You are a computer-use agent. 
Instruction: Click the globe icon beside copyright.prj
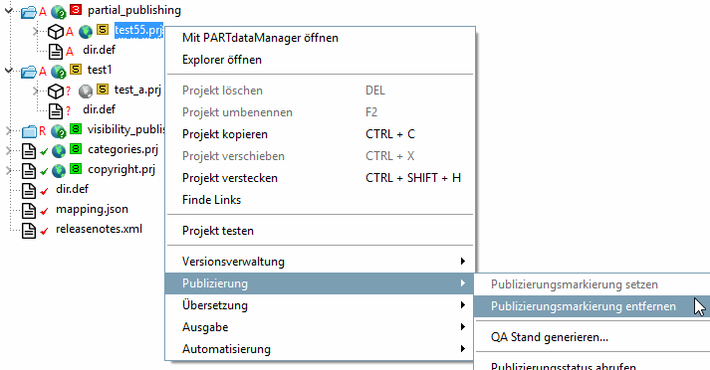pyautogui.click(x=59, y=171)
